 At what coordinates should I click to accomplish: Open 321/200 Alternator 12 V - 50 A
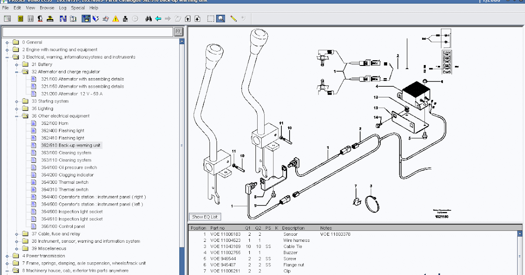pos(72,94)
